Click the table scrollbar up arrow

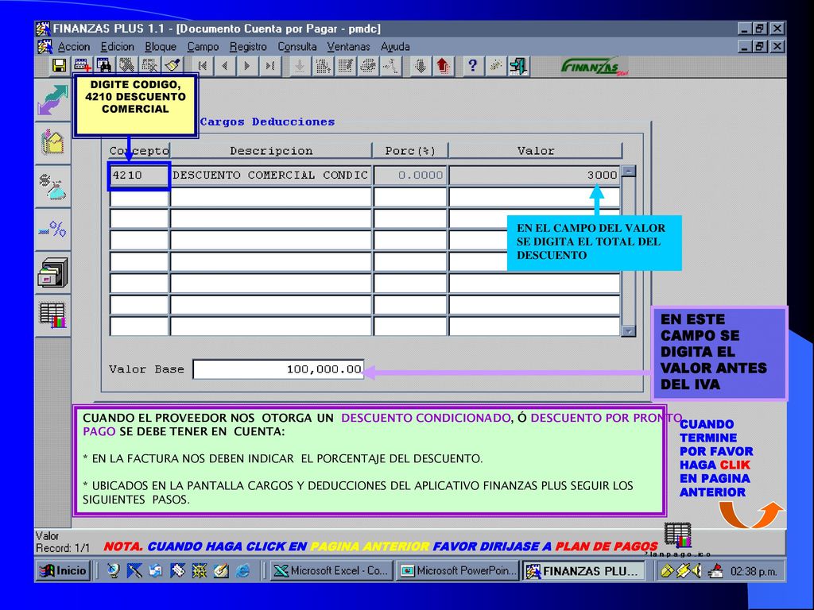pos(629,172)
